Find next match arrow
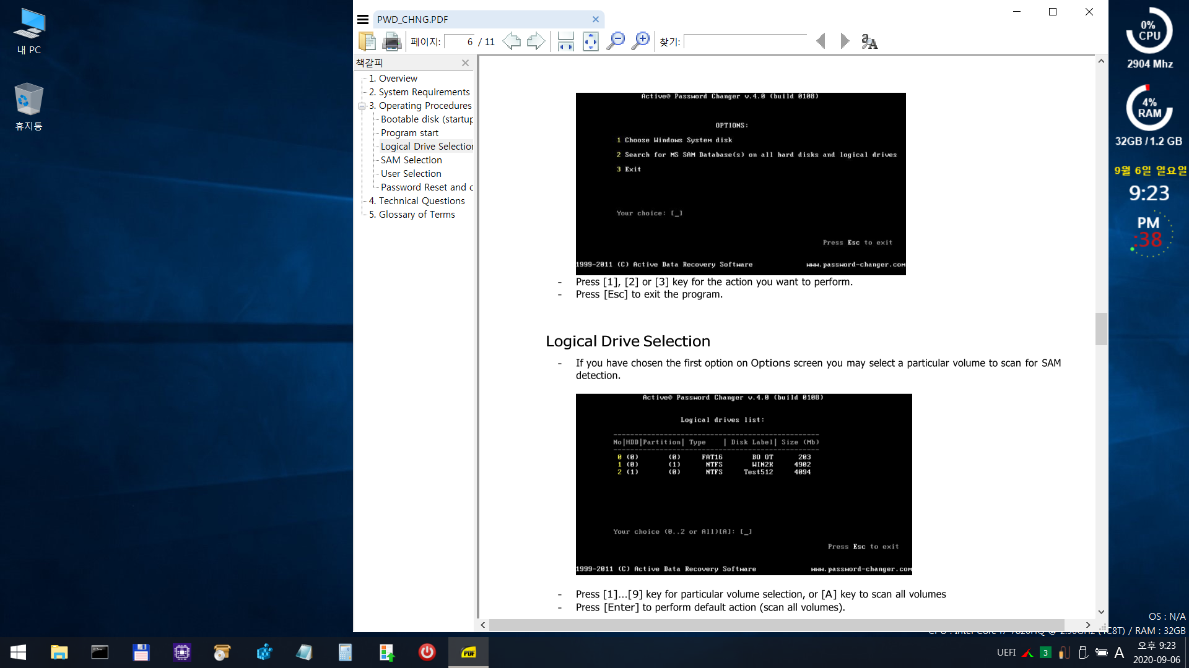The height and width of the screenshot is (668, 1189). tap(845, 41)
